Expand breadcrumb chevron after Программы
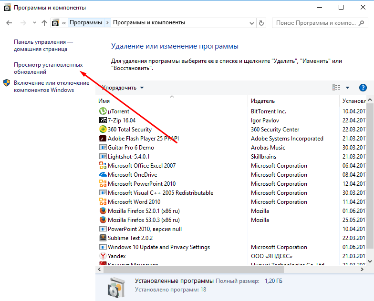This screenshot has width=374, height=301. [x=107, y=23]
